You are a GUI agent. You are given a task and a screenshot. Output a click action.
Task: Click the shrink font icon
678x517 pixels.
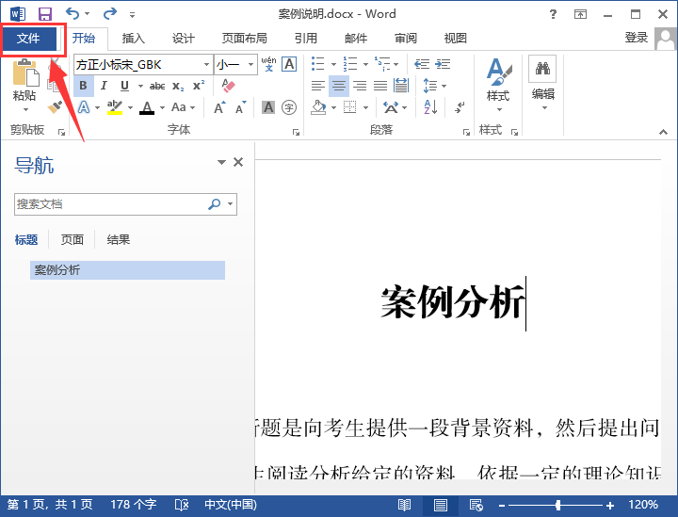240,106
